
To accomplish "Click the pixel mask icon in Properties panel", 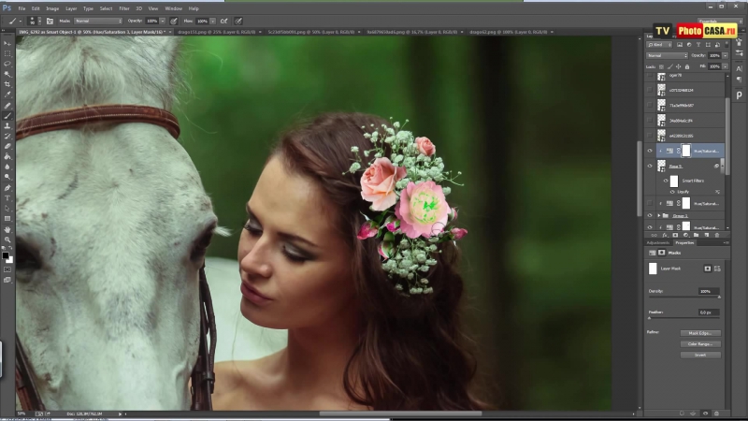I will [x=707, y=269].
